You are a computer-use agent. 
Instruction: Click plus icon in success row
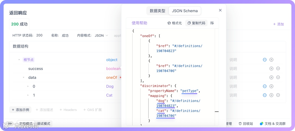pyautogui.click(x=271, y=69)
